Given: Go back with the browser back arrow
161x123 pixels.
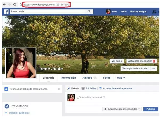Looking at the screenshot, I should (x=4, y=4).
